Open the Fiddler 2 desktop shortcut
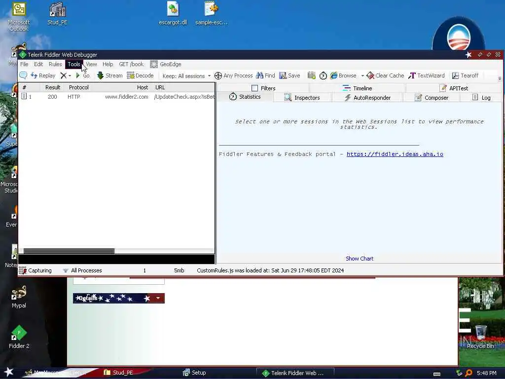505x379 pixels. 19,337
